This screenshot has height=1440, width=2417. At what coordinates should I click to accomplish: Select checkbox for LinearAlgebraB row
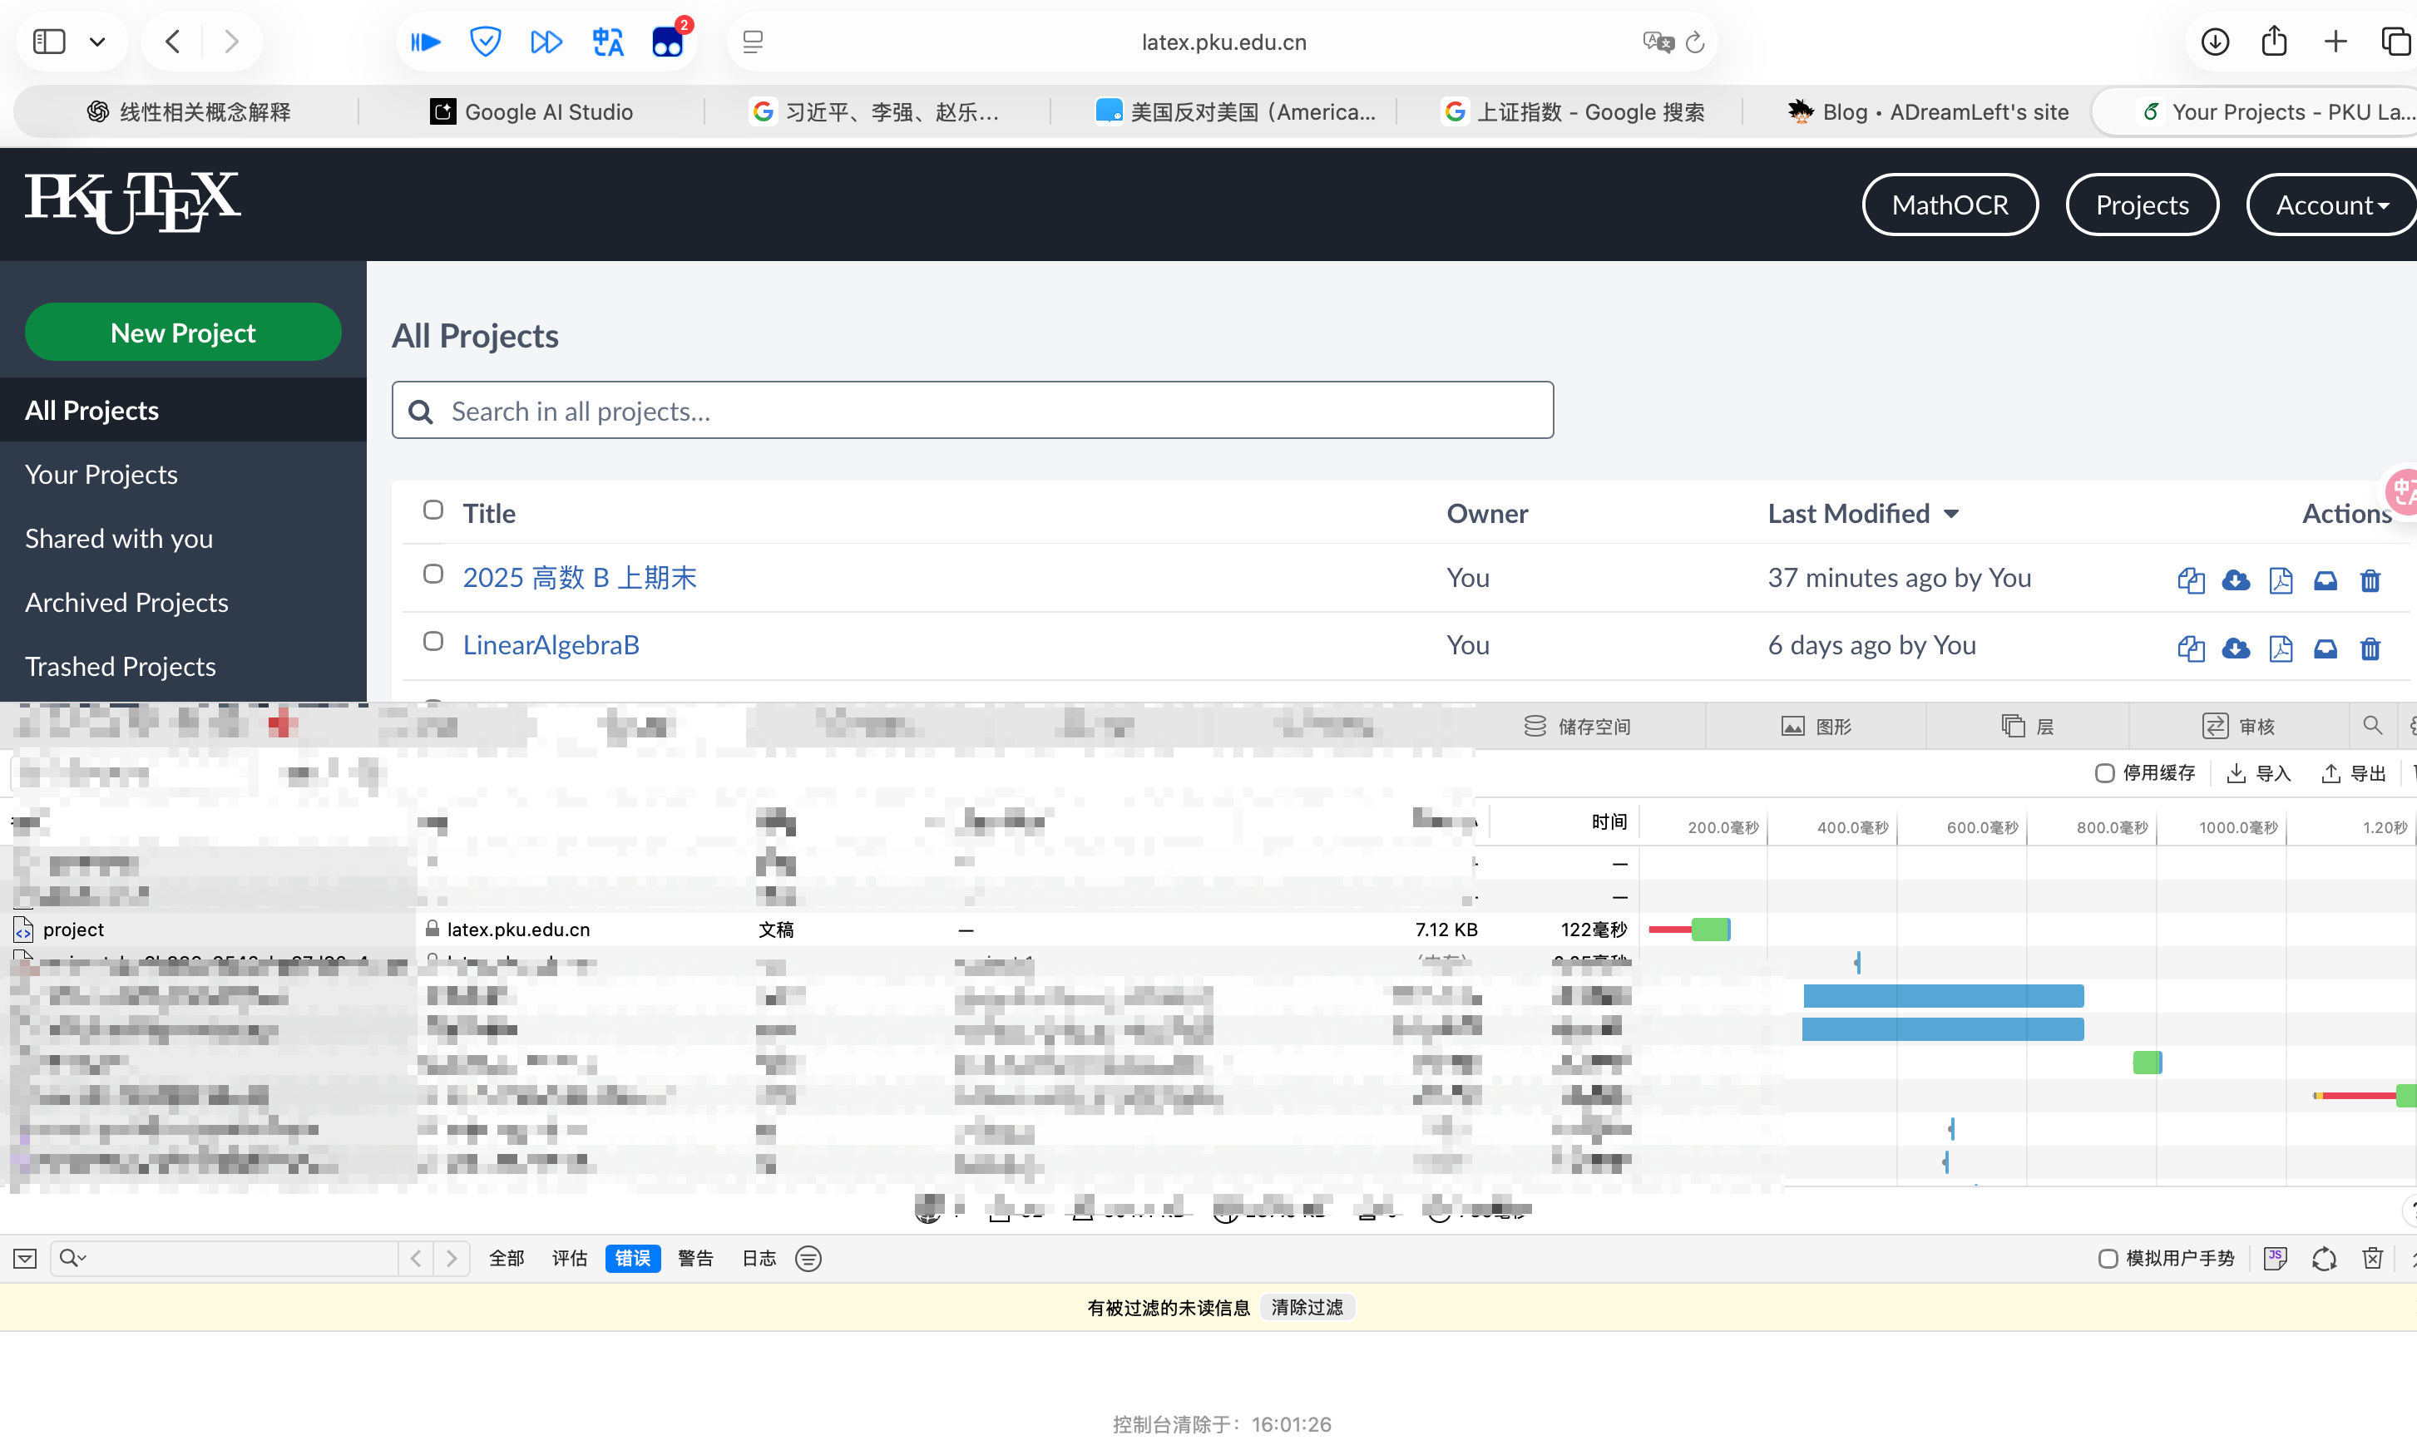(x=433, y=641)
